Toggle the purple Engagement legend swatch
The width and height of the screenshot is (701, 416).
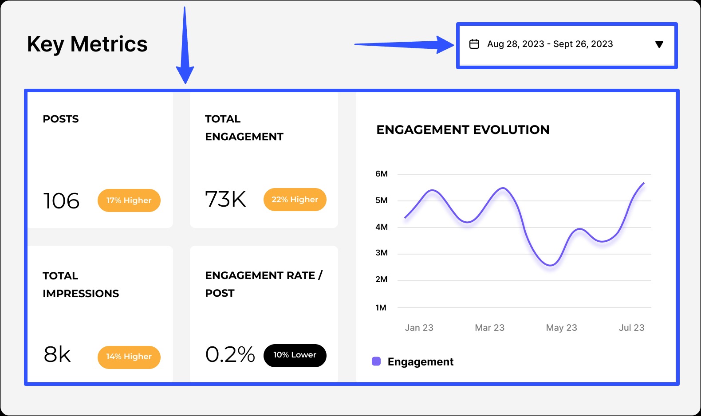click(x=376, y=361)
